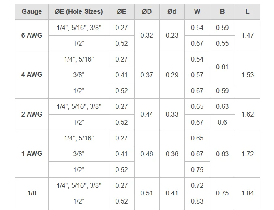
Task: Select the 1.72 length cell for 1 AWG
Action: click(247, 154)
